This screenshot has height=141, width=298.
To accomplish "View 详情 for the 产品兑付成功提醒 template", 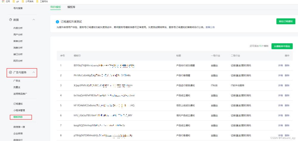I will click(280, 65).
